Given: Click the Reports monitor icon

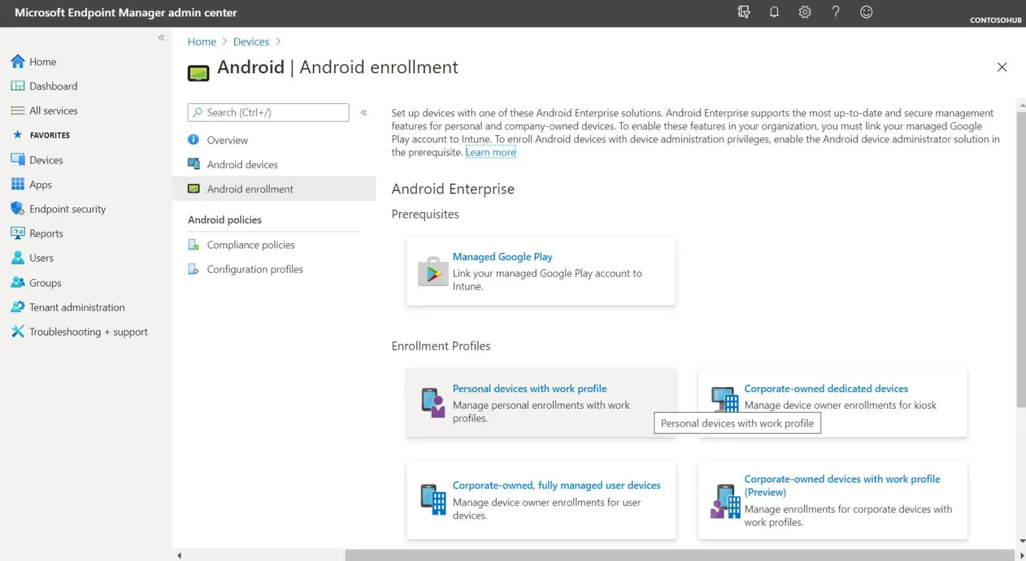Looking at the screenshot, I should click(18, 233).
